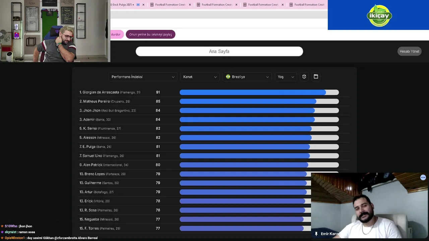
Task: Click Arrascaeta's performance bar
Action: [x=259, y=92]
